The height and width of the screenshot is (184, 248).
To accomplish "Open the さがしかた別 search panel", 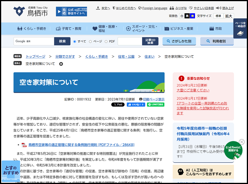I will [x=179, y=41].
